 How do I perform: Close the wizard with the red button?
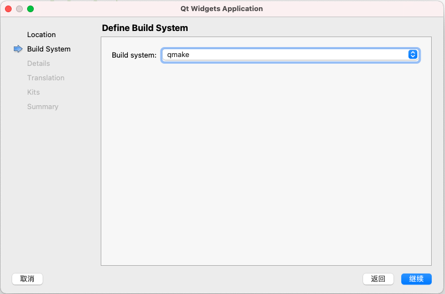click(x=8, y=9)
